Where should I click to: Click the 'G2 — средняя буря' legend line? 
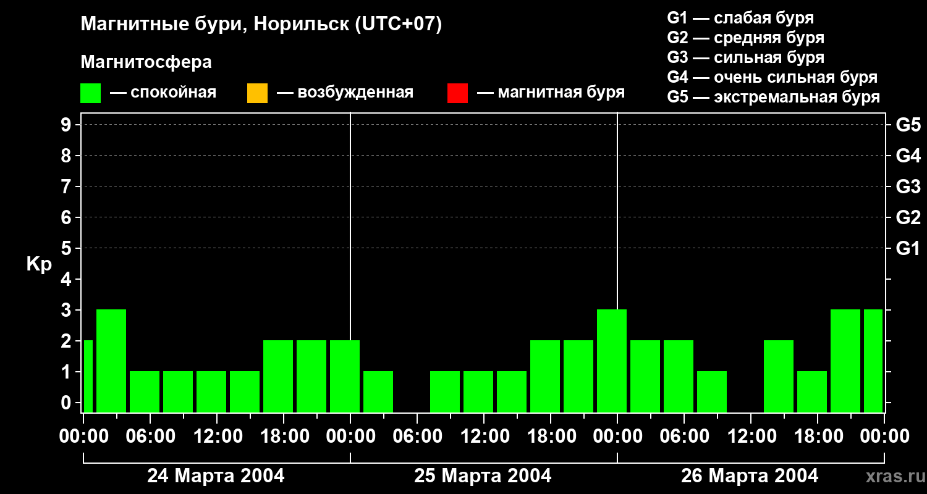(746, 37)
